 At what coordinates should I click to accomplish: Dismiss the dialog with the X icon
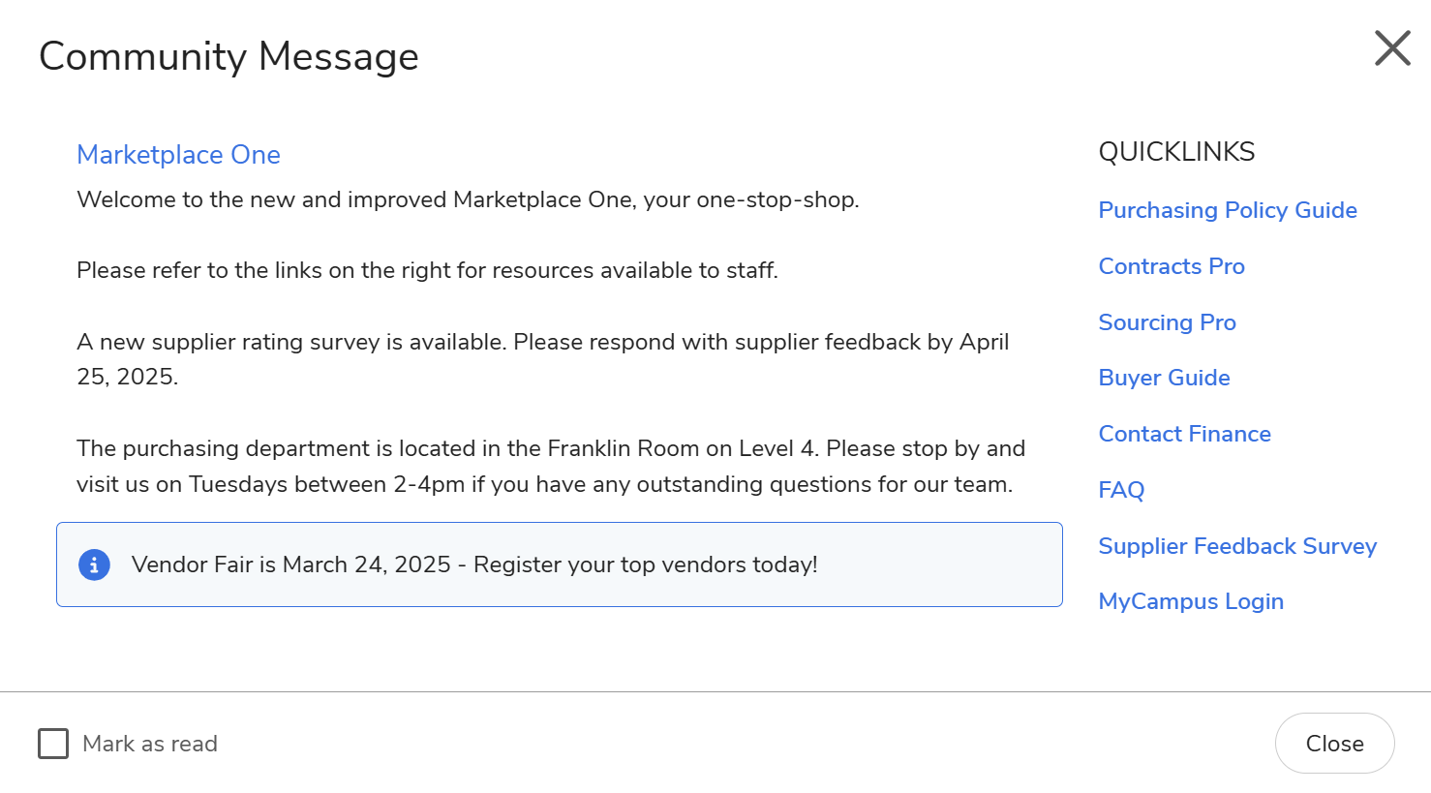point(1392,47)
